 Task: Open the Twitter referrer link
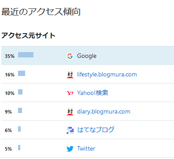86,148
